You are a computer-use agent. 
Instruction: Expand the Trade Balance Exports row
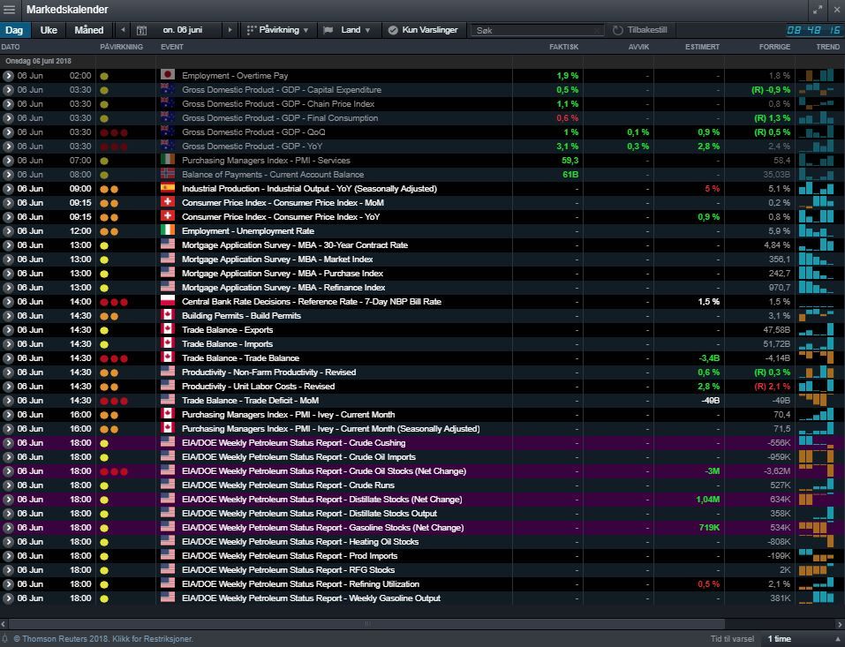8,330
